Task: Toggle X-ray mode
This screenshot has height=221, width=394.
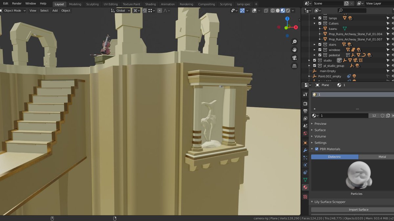Action: click(x=265, y=10)
